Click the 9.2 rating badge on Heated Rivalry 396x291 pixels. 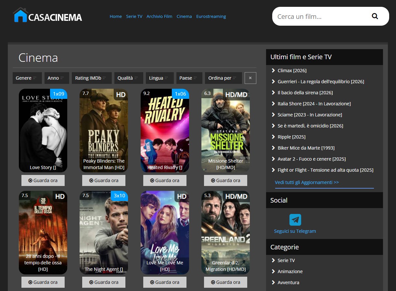[147, 93]
